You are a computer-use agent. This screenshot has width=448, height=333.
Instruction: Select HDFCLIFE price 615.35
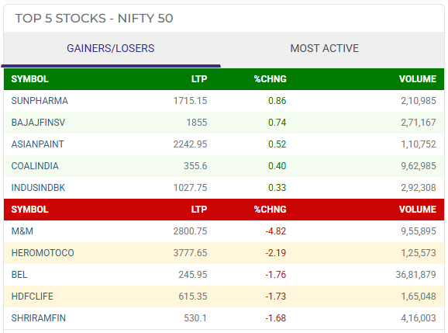click(x=192, y=297)
